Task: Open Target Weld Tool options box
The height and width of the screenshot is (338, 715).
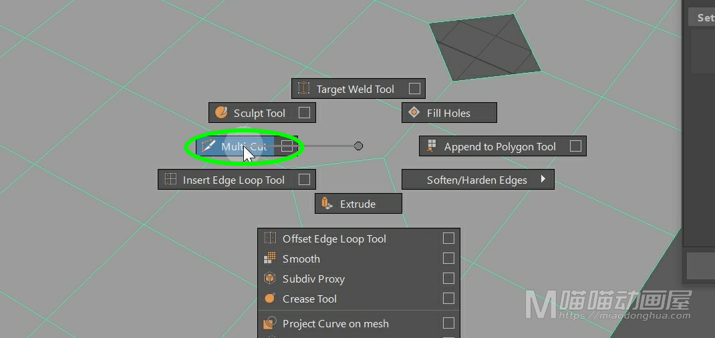Action: 414,89
